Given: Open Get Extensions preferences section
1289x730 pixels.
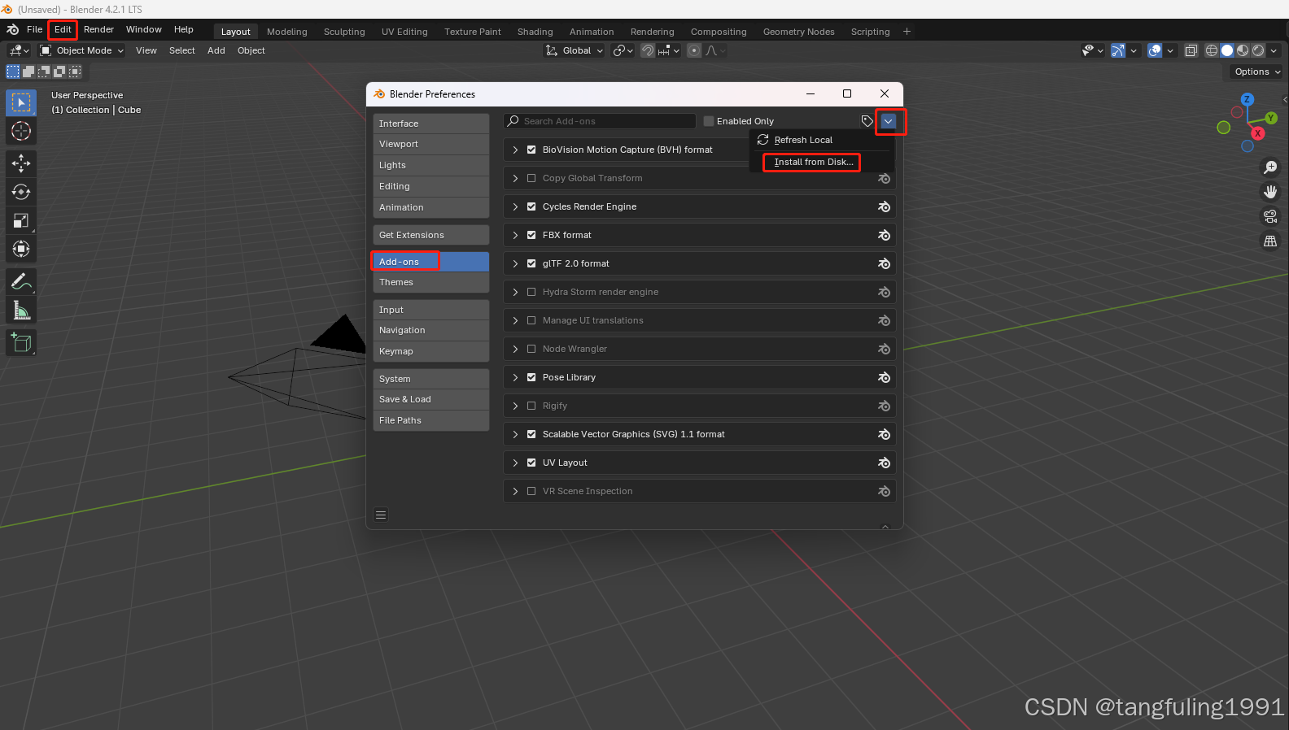Looking at the screenshot, I should point(431,235).
